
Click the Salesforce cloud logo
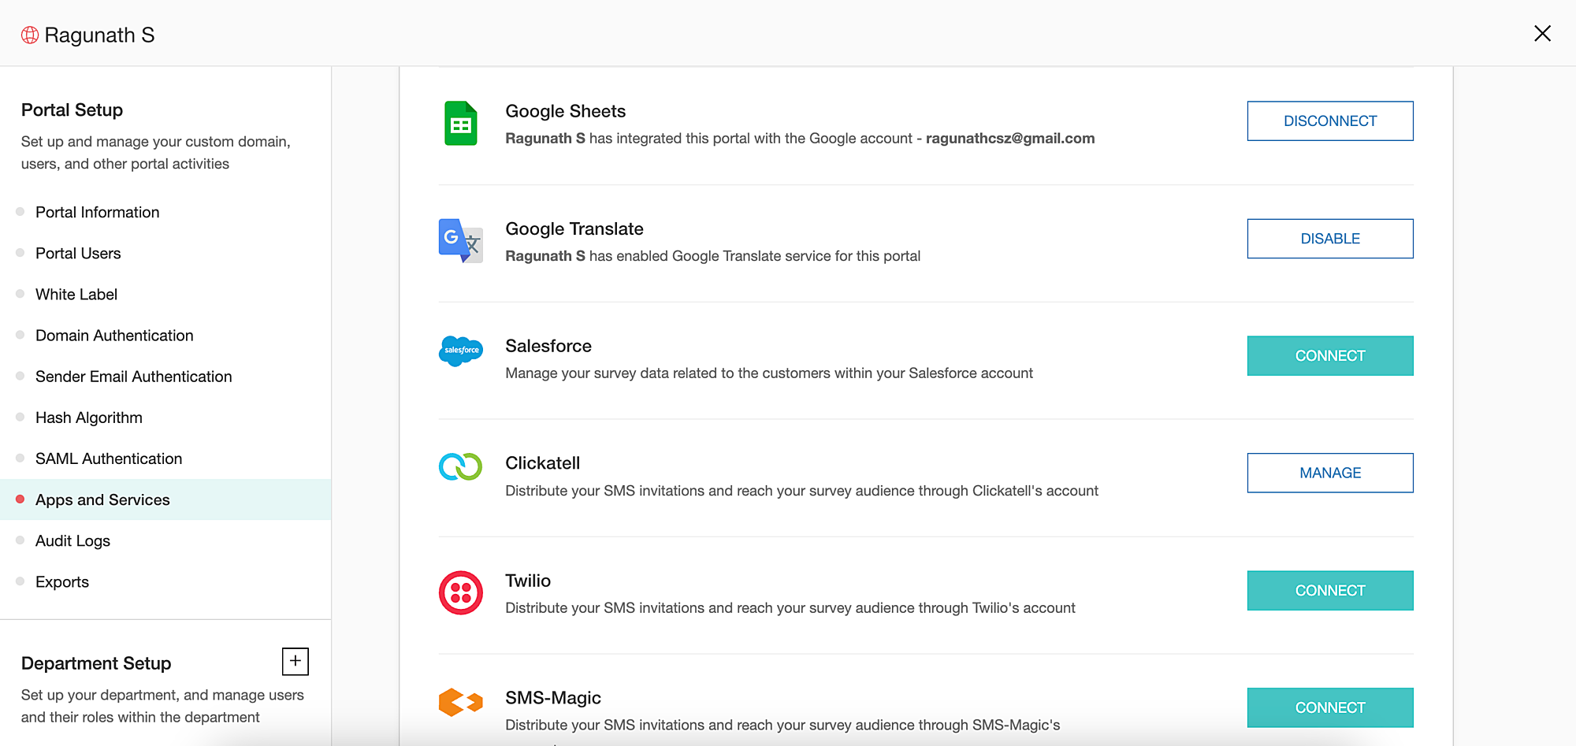[460, 351]
